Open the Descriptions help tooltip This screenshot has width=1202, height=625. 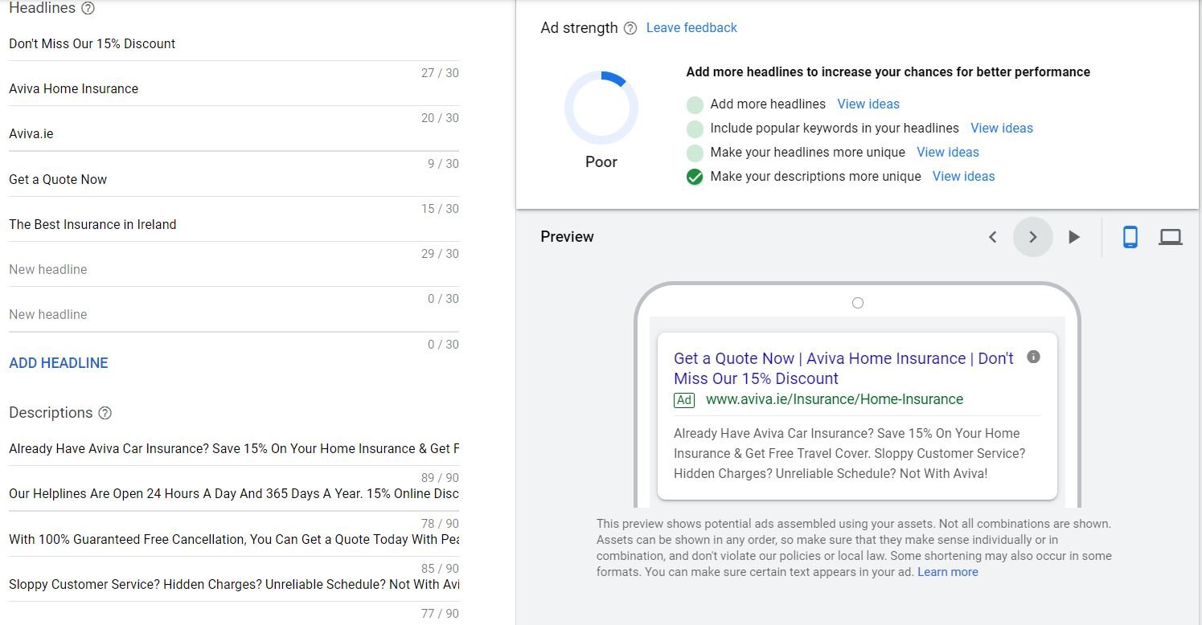click(105, 413)
